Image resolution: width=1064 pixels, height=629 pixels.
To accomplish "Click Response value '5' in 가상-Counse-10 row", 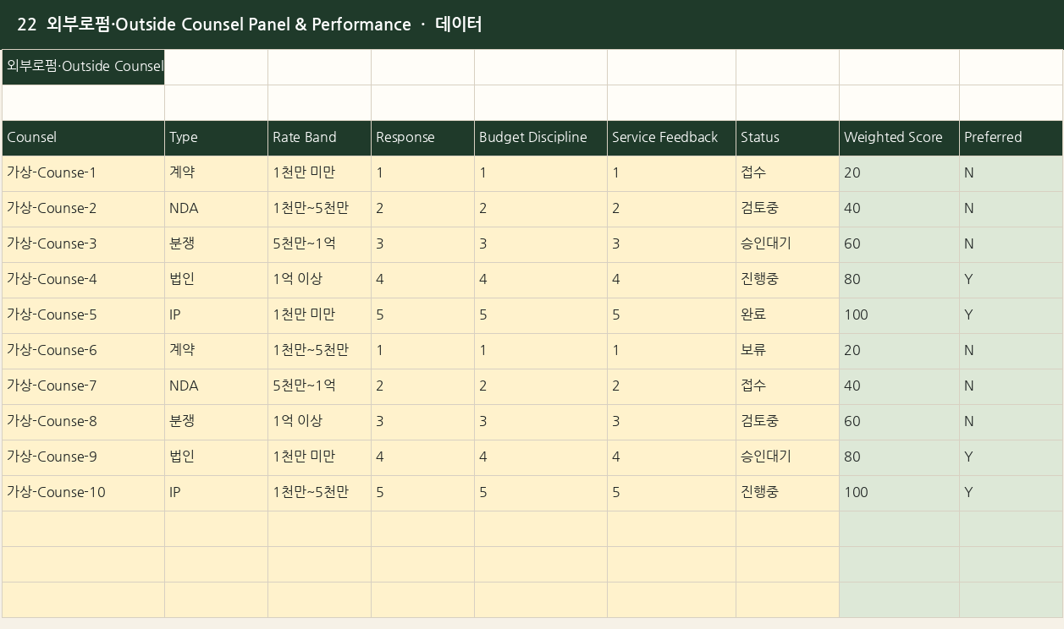I will tap(422, 493).
